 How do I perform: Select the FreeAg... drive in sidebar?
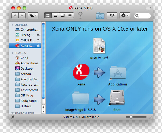25,35
